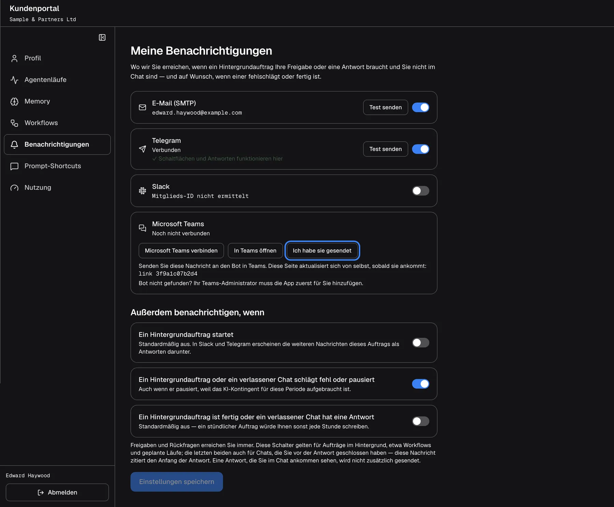Click the Memory brain icon
Screen dimensions: 614x507
[x=14, y=102]
